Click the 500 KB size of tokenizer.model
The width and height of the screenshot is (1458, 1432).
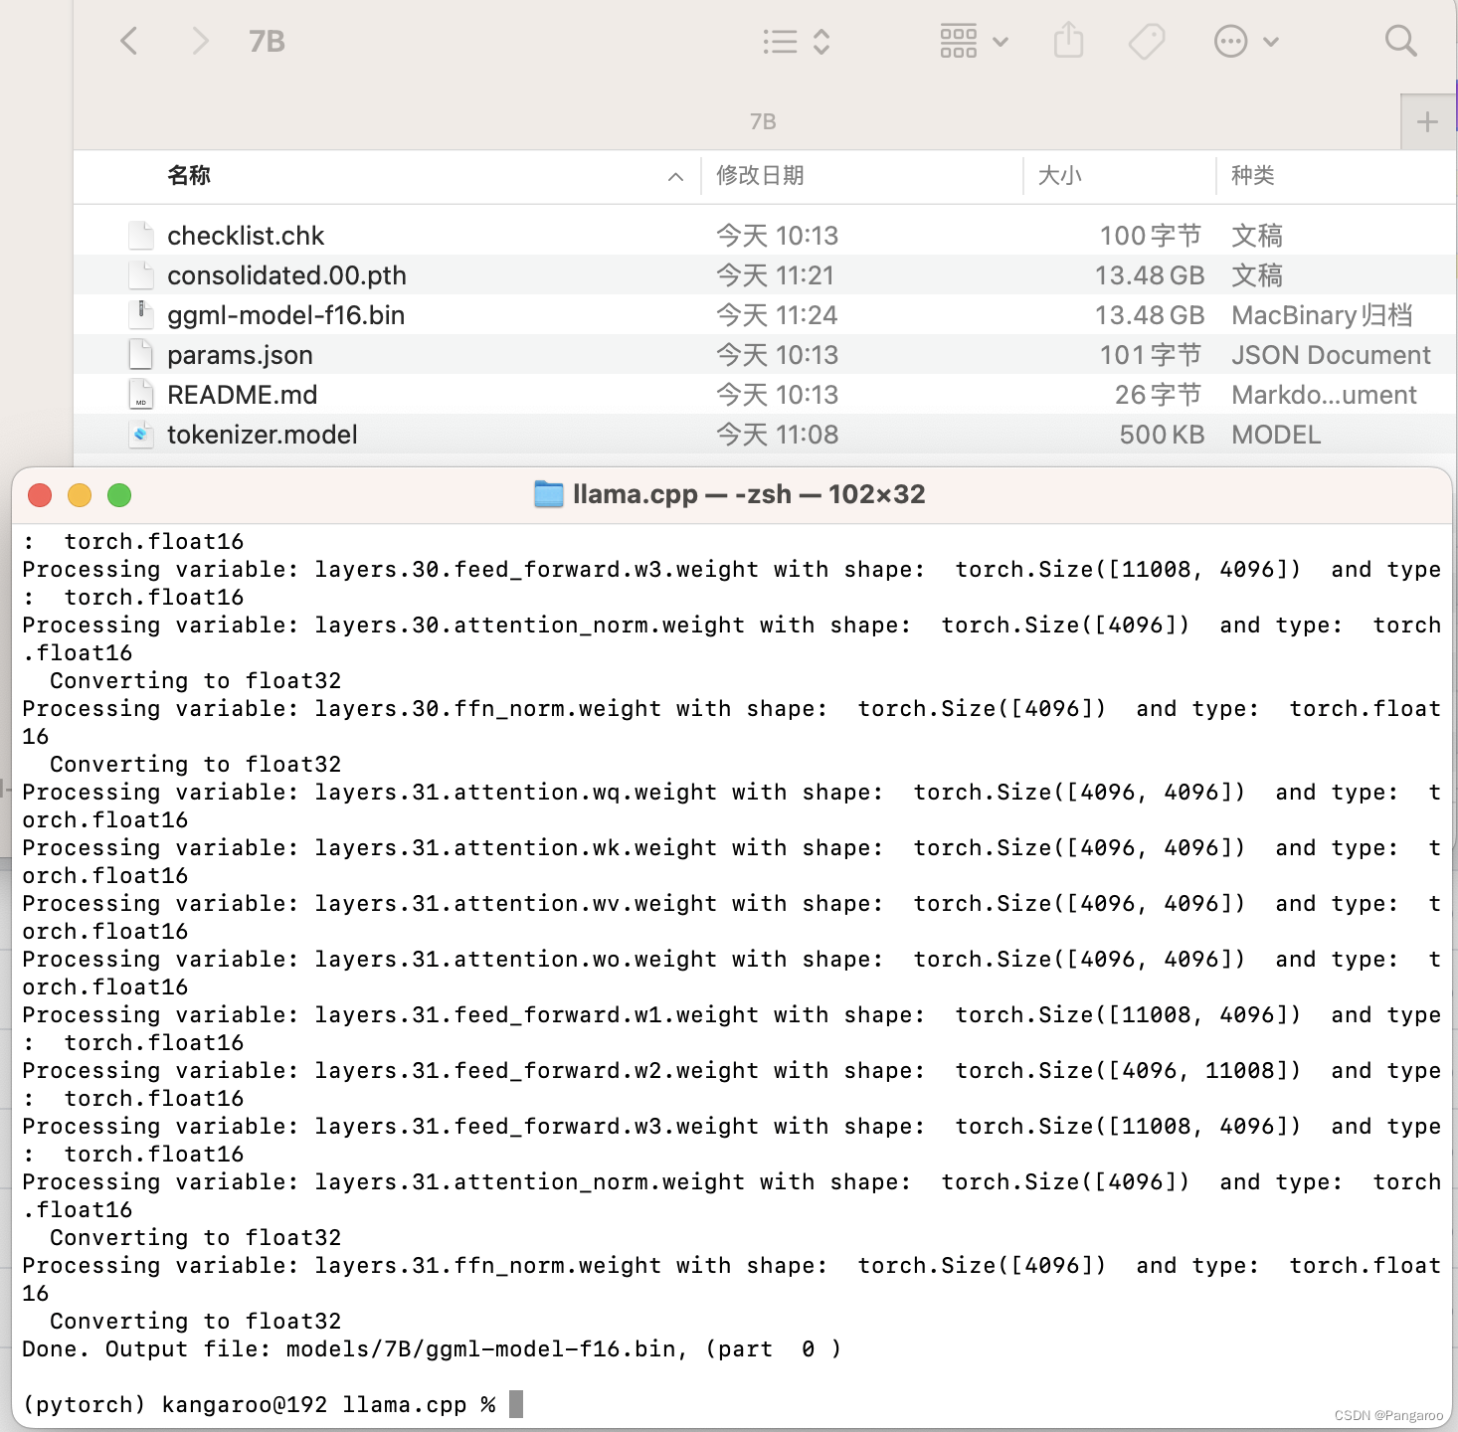coord(1162,435)
